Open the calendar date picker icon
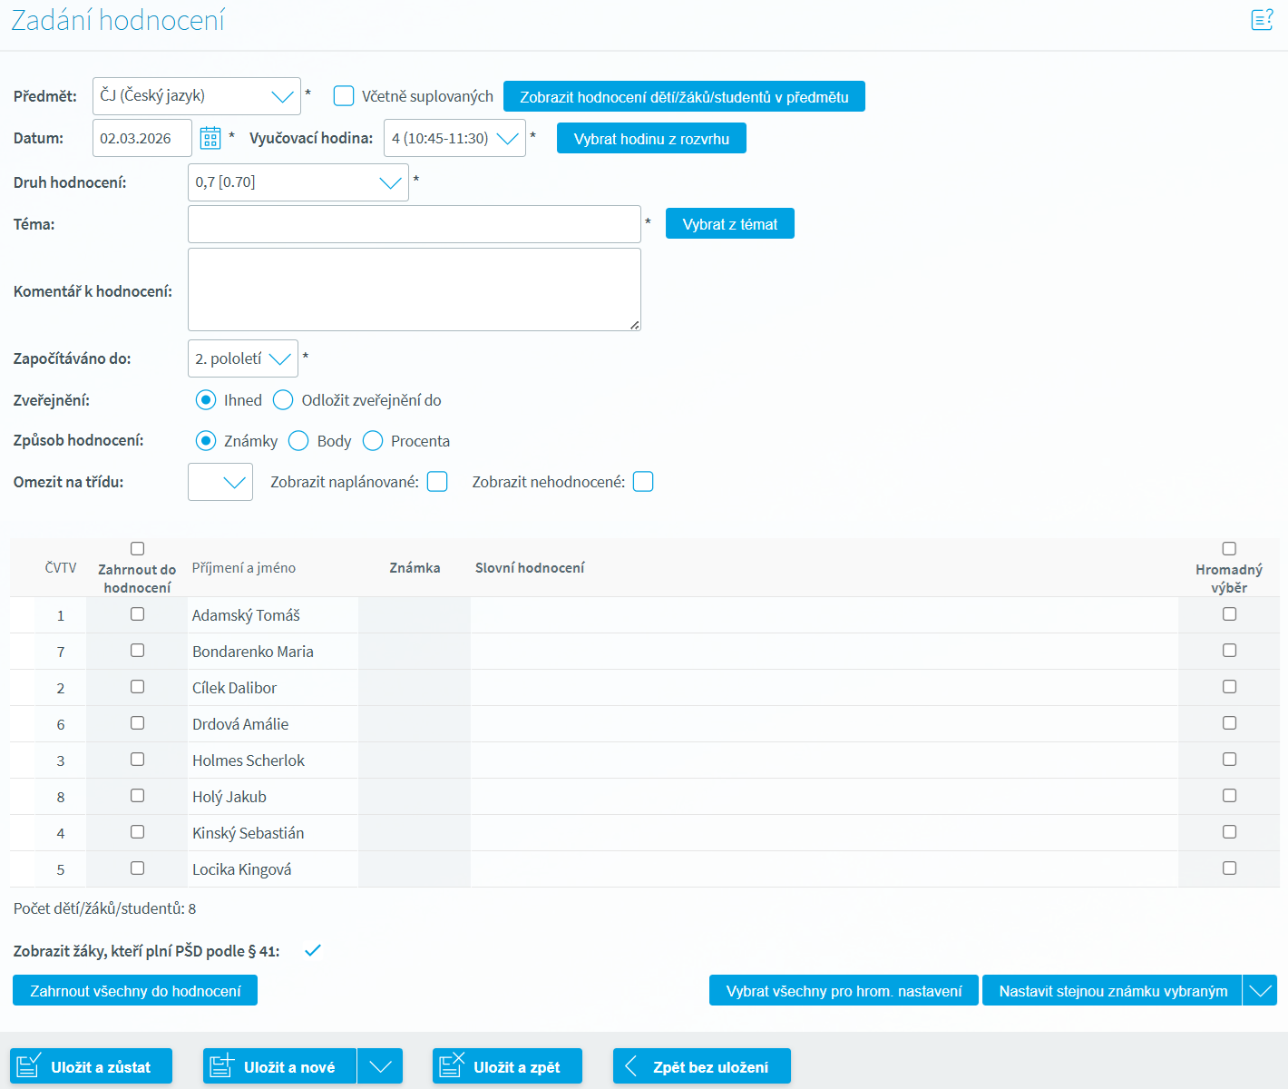The image size is (1288, 1089). [x=210, y=138]
